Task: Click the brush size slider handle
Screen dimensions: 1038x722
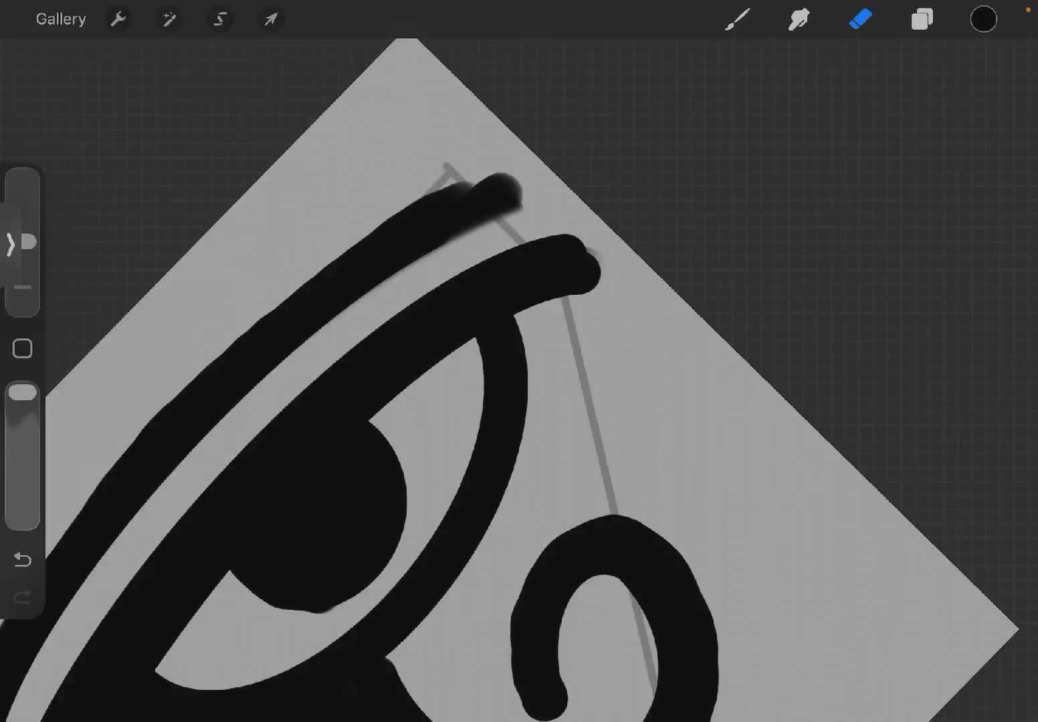Action: 28,242
